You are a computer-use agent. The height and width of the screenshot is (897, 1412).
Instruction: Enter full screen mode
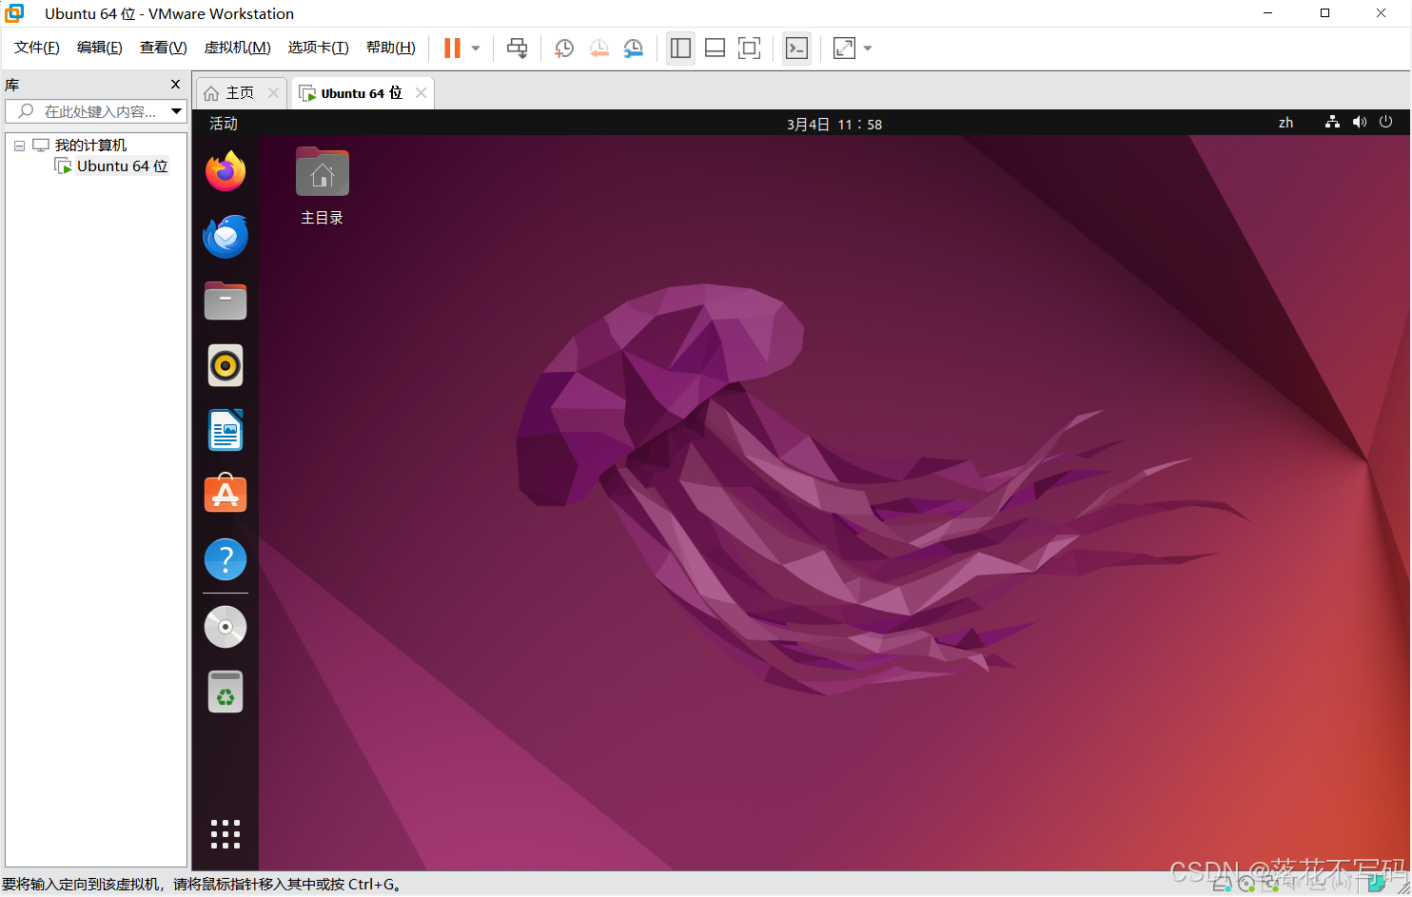coord(750,49)
